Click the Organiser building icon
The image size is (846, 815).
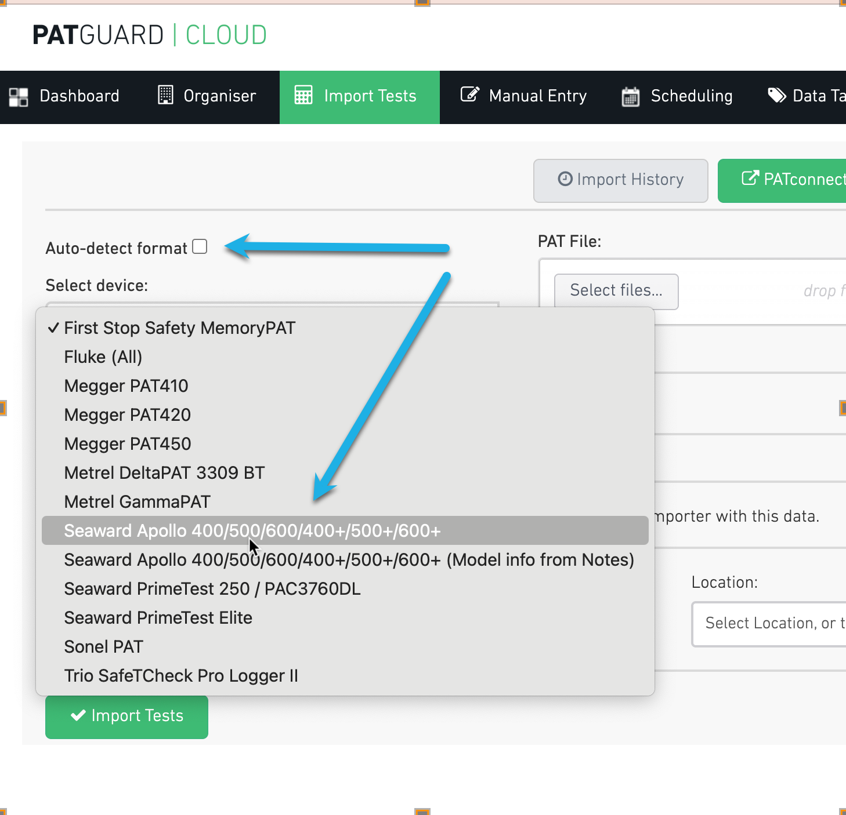[165, 95]
